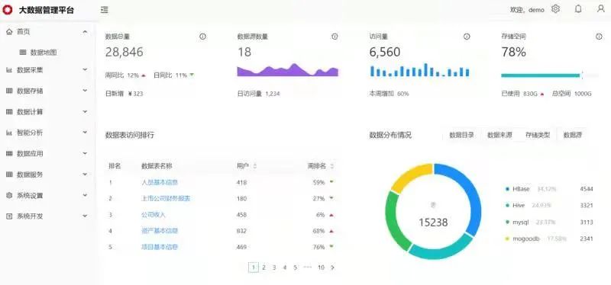The height and width of the screenshot is (285, 611).
Task: Go to page 3 in pagination
Action: coord(274,267)
